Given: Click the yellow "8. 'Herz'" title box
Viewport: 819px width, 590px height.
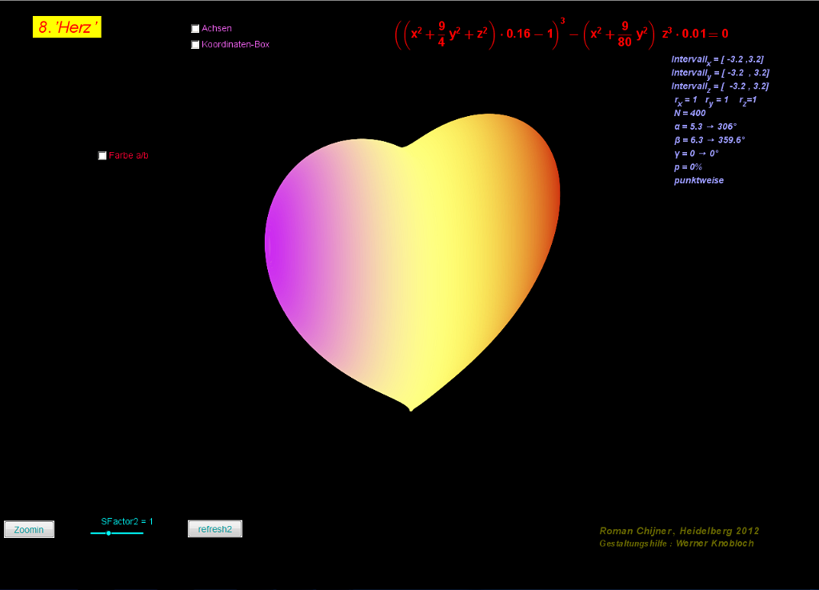Looking at the screenshot, I should click(x=67, y=27).
